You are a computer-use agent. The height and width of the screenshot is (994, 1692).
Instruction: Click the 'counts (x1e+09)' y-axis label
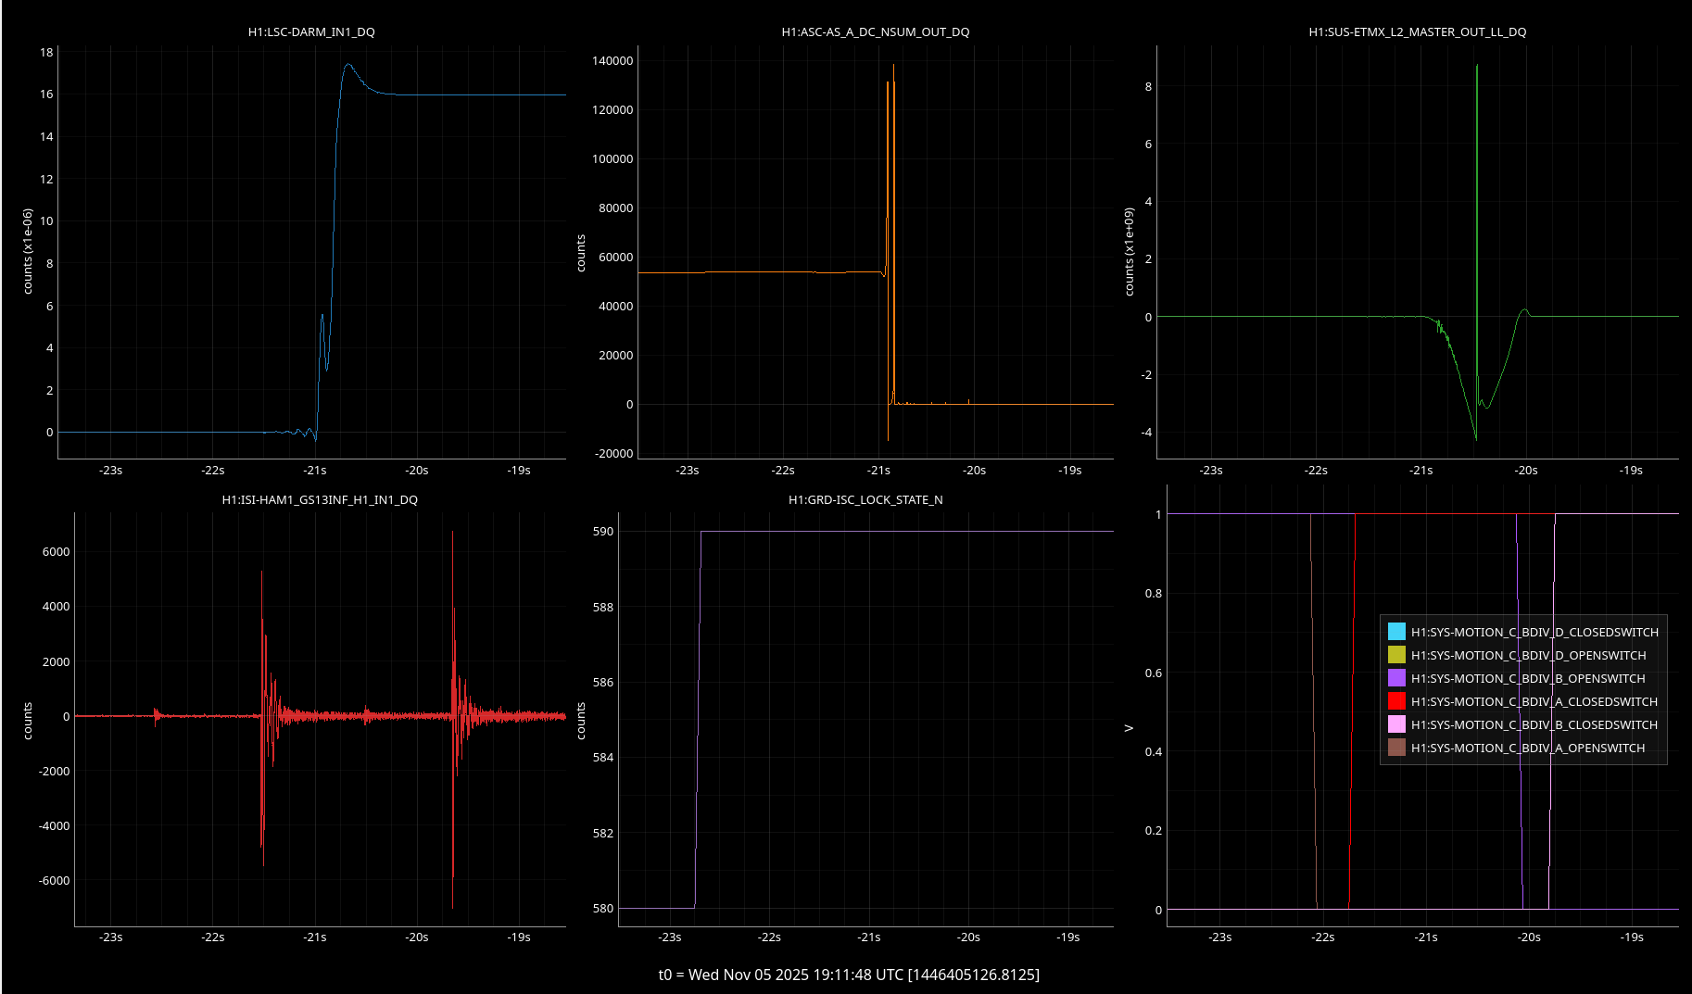[1129, 251]
